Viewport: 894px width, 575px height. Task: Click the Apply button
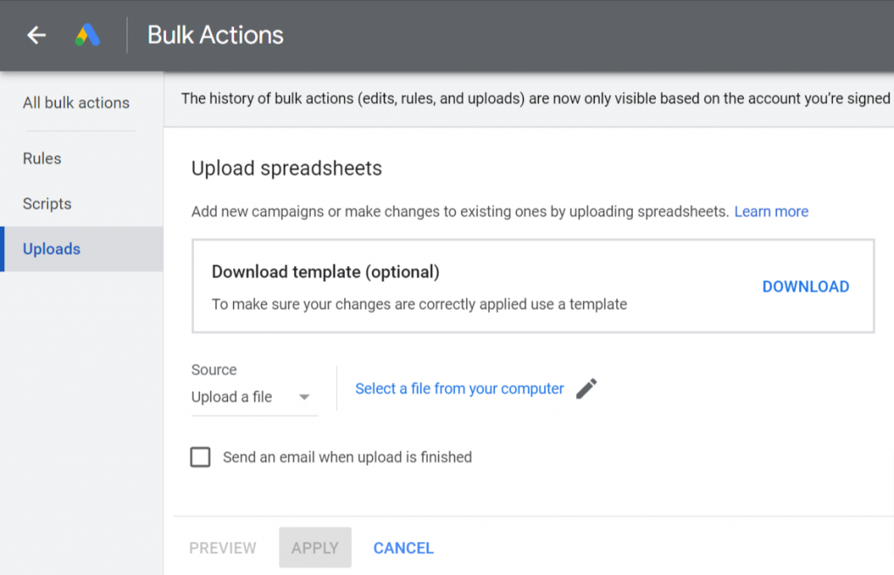(x=315, y=548)
